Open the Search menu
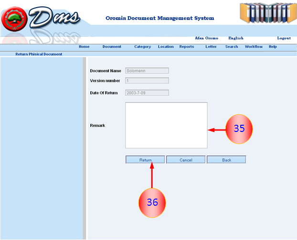The image size is (297, 240). click(232, 47)
